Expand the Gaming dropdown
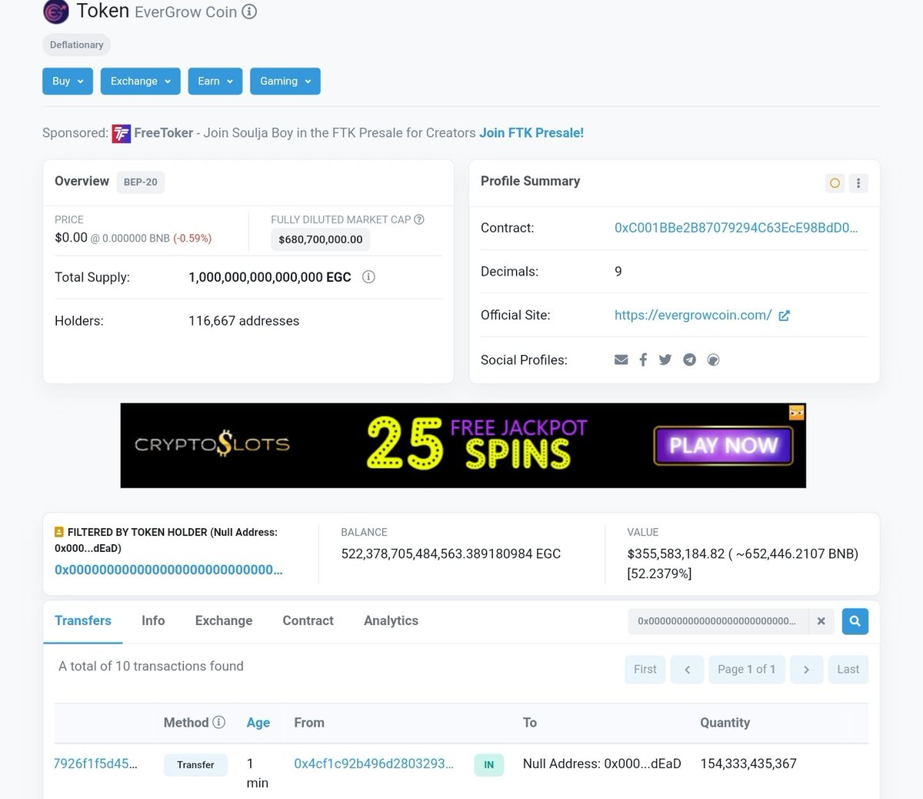This screenshot has height=799, width=923. [285, 81]
